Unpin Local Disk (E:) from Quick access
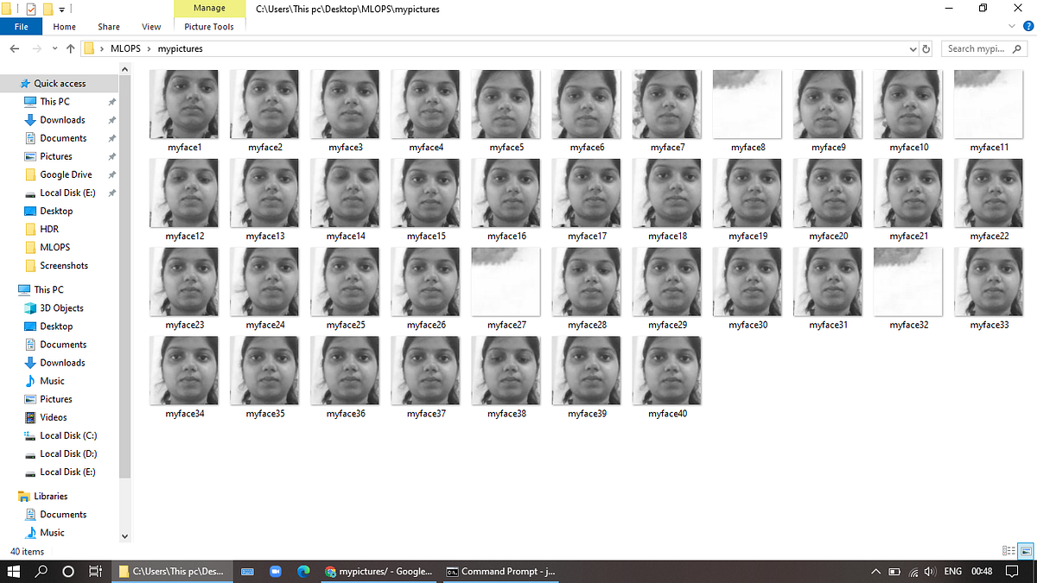The width and height of the screenshot is (1037, 583). tap(111, 192)
